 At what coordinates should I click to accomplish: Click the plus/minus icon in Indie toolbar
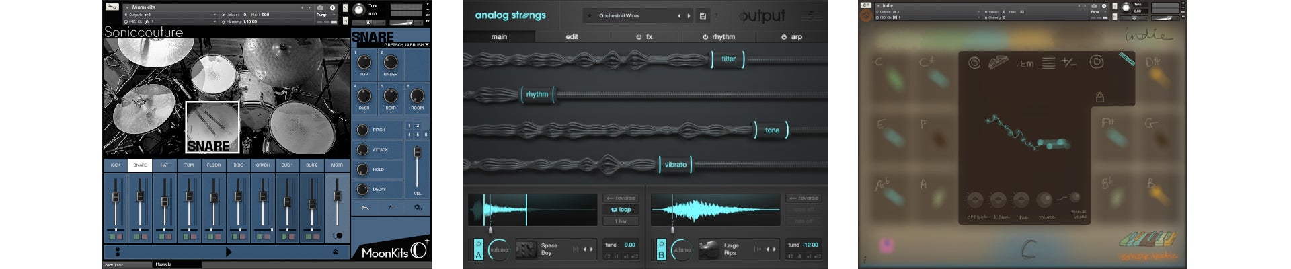pyautogui.click(x=1068, y=63)
